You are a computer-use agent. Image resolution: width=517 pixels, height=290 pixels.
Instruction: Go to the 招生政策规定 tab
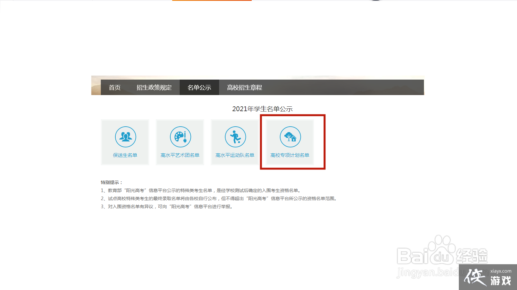[x=154, y=87]
